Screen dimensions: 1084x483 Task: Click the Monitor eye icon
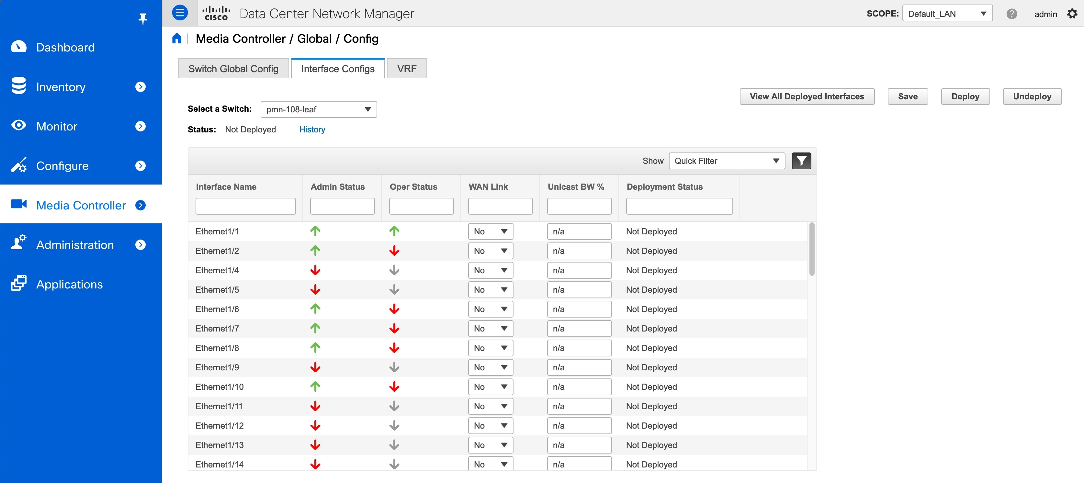pyautogui.click(x=18, y=125)
